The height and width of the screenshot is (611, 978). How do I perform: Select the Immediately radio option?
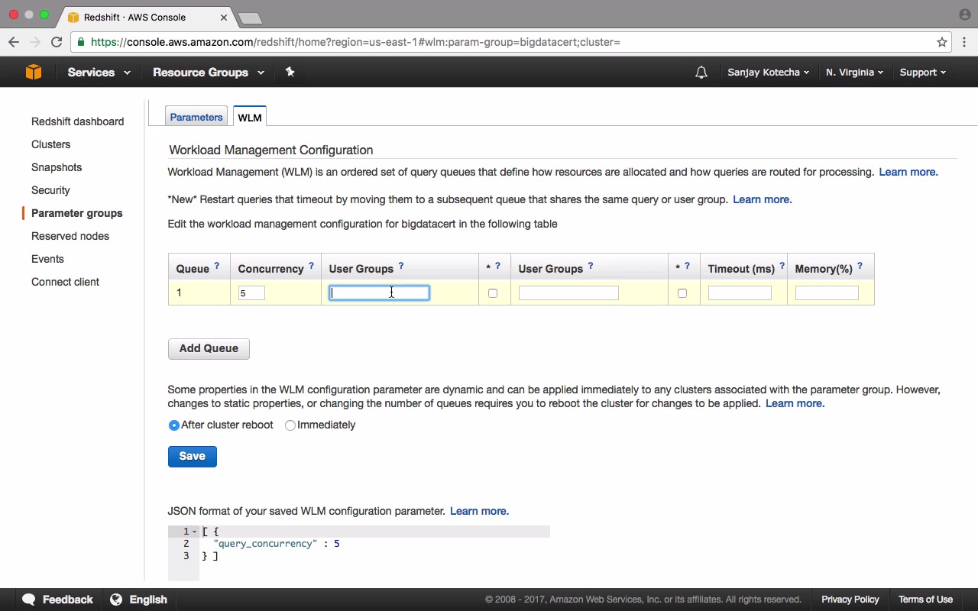click(290, 425)
